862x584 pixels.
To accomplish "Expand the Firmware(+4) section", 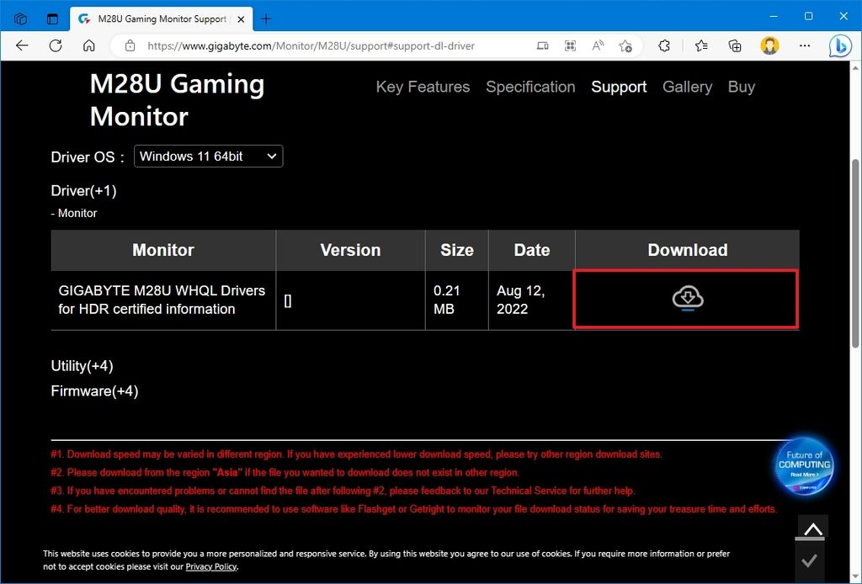I will (94, 390).
